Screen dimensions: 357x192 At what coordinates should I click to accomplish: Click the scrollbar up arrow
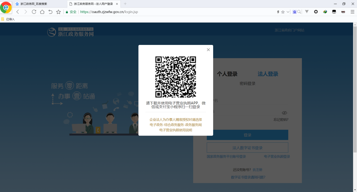(x=355, y=24)
